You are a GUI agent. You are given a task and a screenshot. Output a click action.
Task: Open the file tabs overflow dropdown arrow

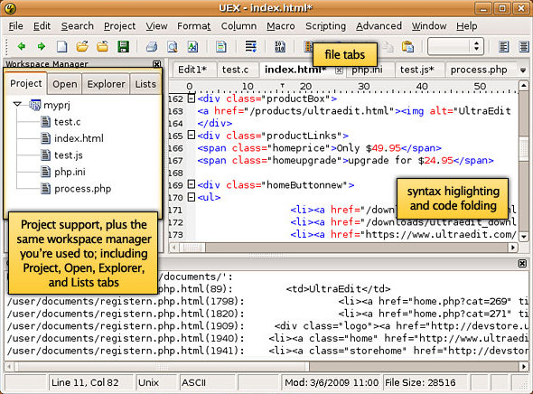[x=523, y=70]
